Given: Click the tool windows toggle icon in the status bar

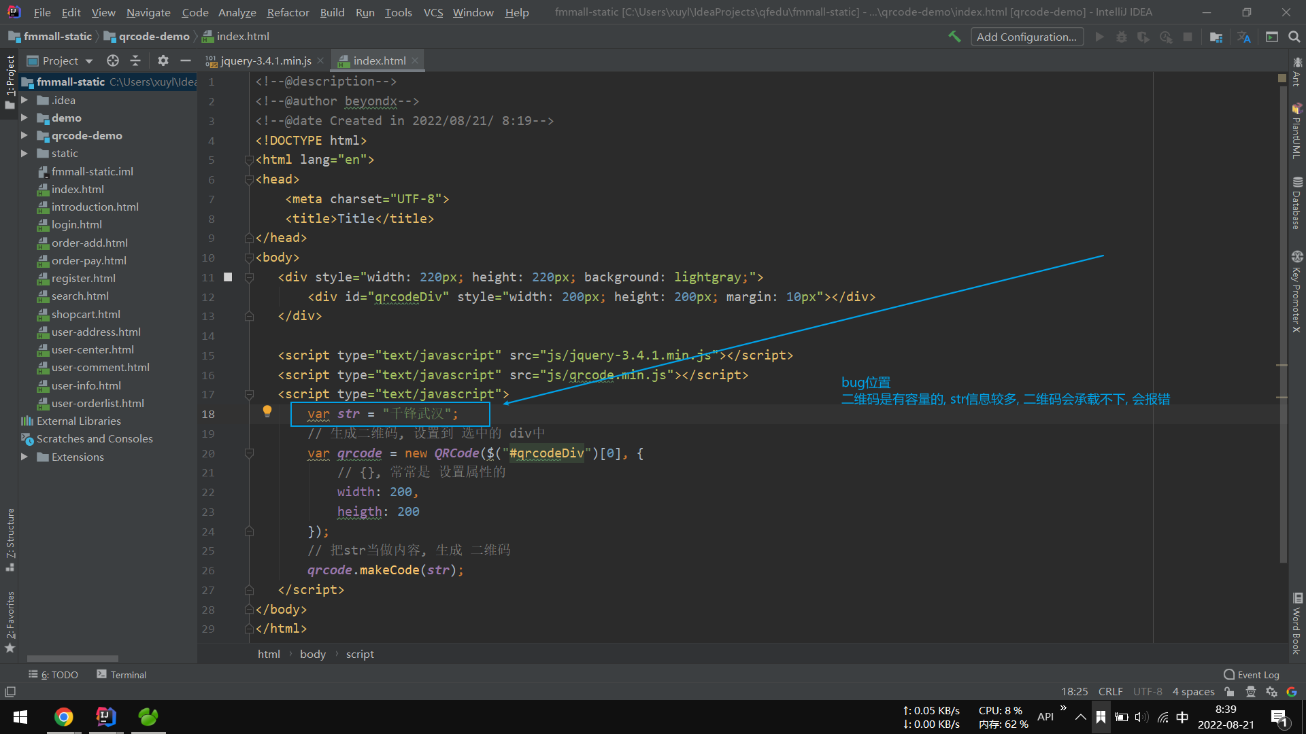Looking at the screenshot, I should 10,692.
